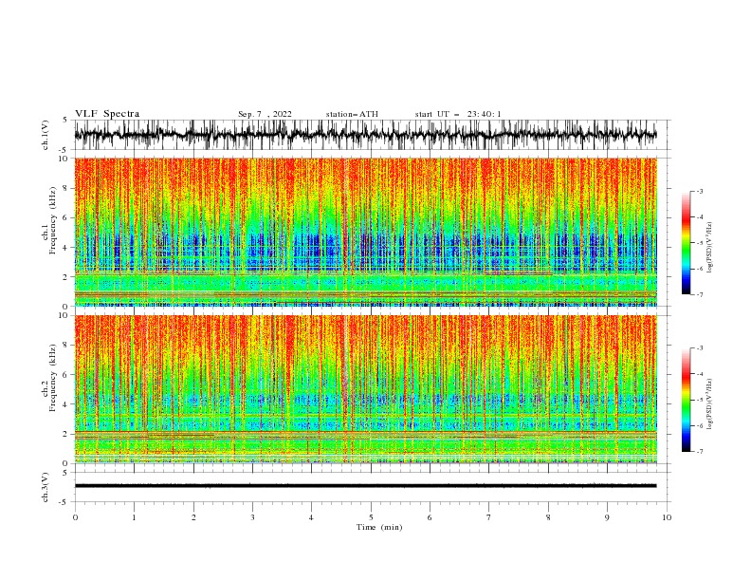Click the "VLF Spectra" title text
The height and width of the screenshot is (581, 751).
107,114
